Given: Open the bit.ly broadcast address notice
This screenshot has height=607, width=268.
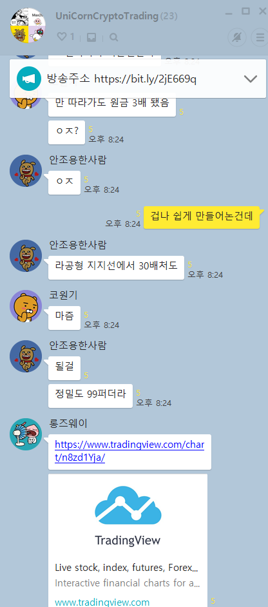Looking at the screenshot, I should click(122, 79).
